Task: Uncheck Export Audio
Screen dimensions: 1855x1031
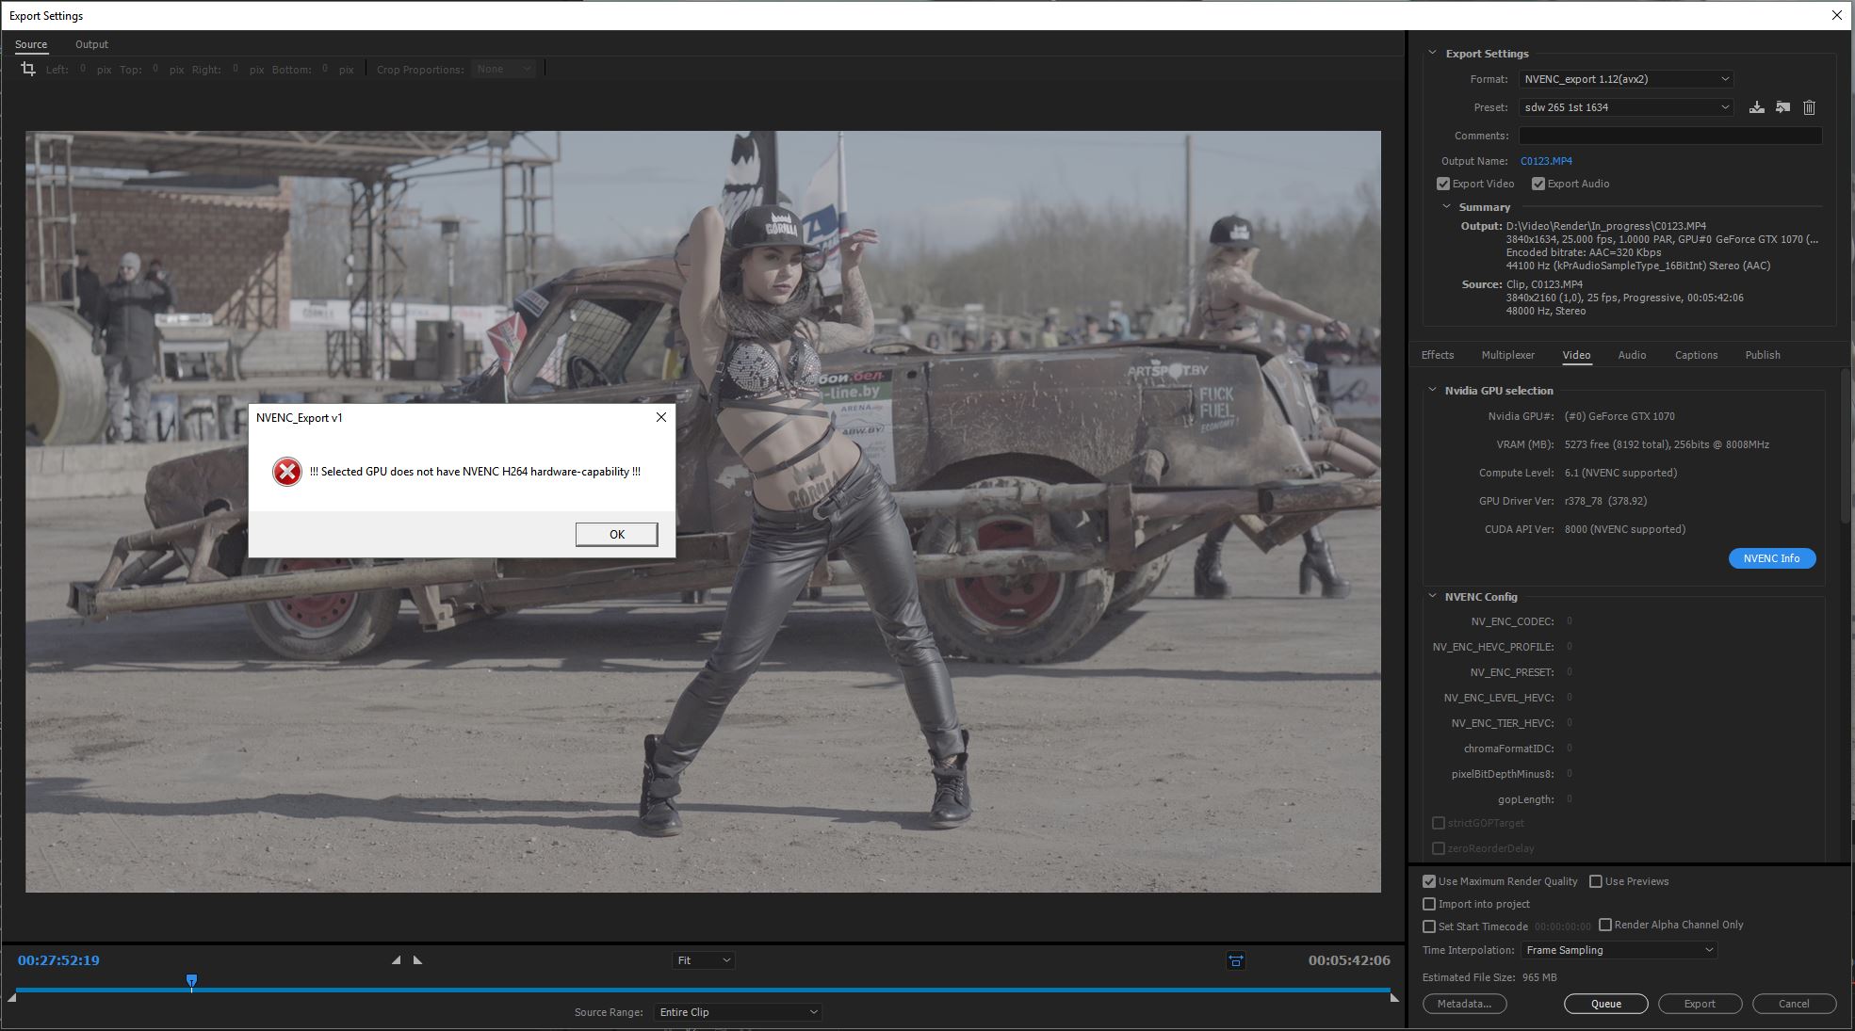Action: click(1538, 184)
